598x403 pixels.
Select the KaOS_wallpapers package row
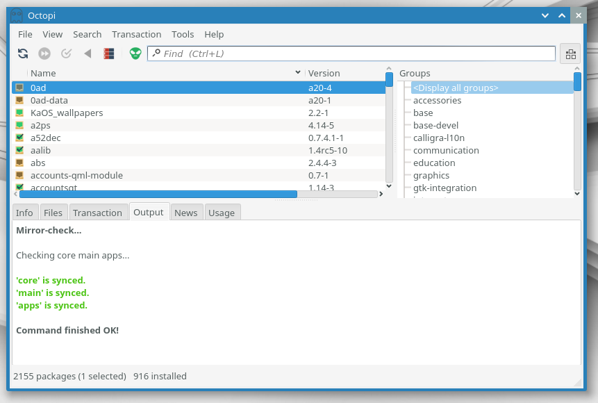coord(199,113)
